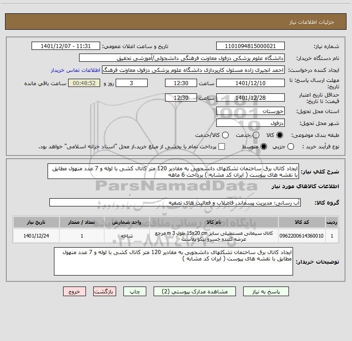
Task: Select the کالا/خدمت radio button
Action: 225,135
